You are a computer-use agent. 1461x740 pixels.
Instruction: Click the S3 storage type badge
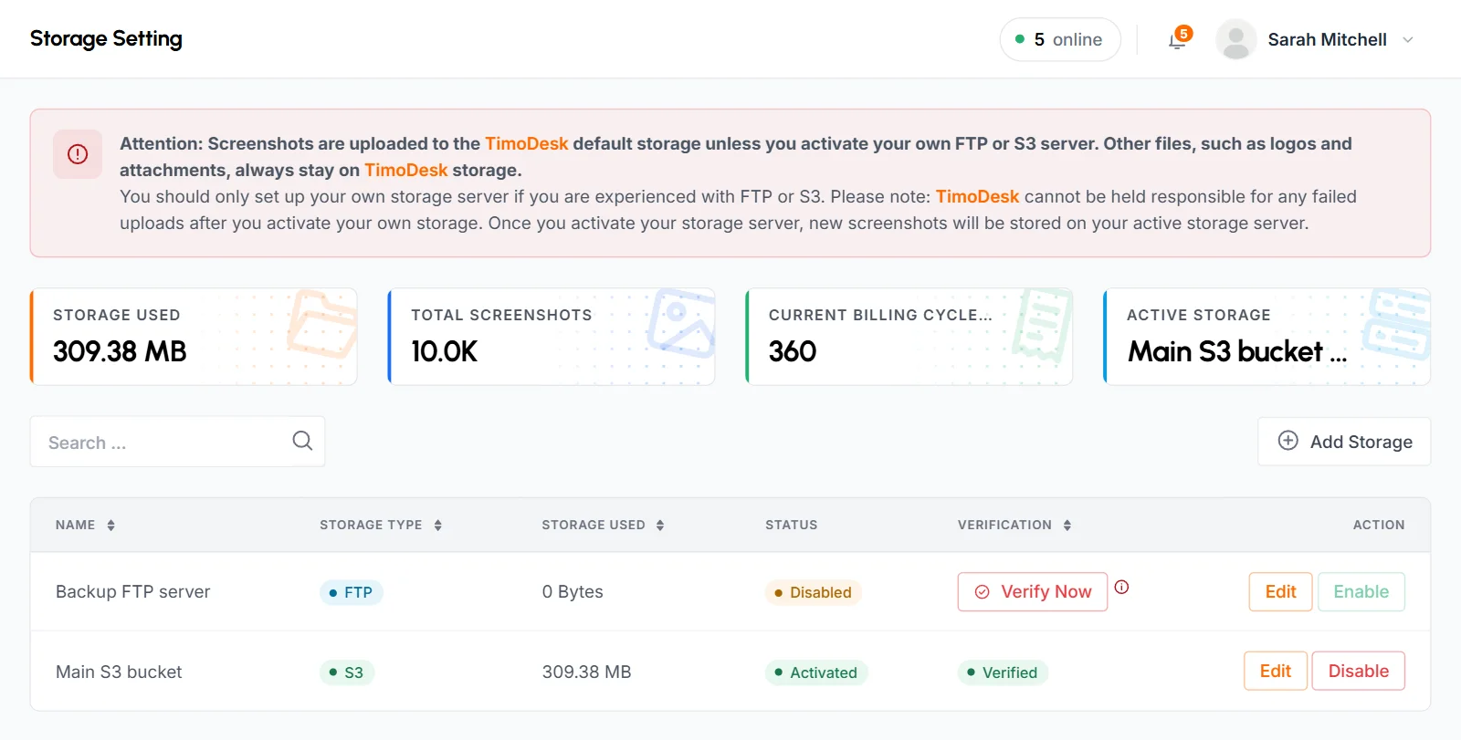coord(347,672)
